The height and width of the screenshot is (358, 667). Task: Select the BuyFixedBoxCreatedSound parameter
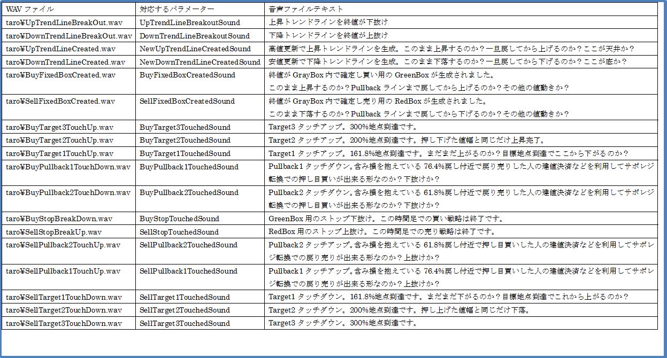tap(187, 75)
